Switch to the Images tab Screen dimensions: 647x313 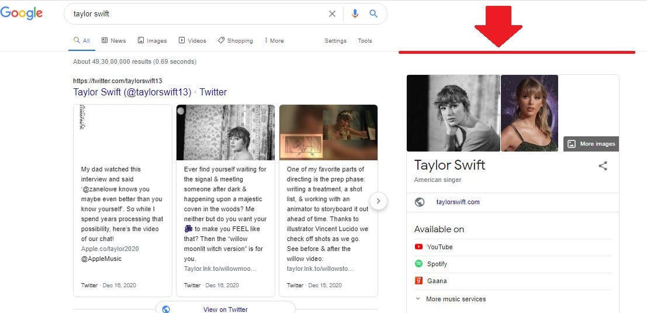(153, 40)
